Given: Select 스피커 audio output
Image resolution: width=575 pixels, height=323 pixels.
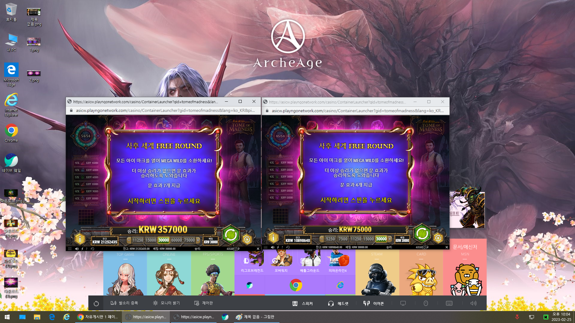Looking at the screenshot, I should point(302,303).
